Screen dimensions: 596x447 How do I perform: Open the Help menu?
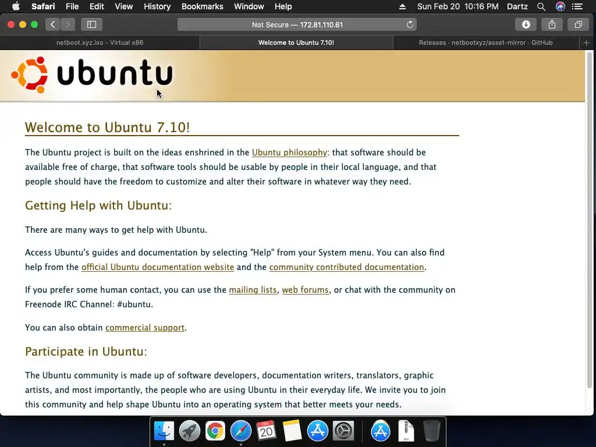(x=283, y=6)
